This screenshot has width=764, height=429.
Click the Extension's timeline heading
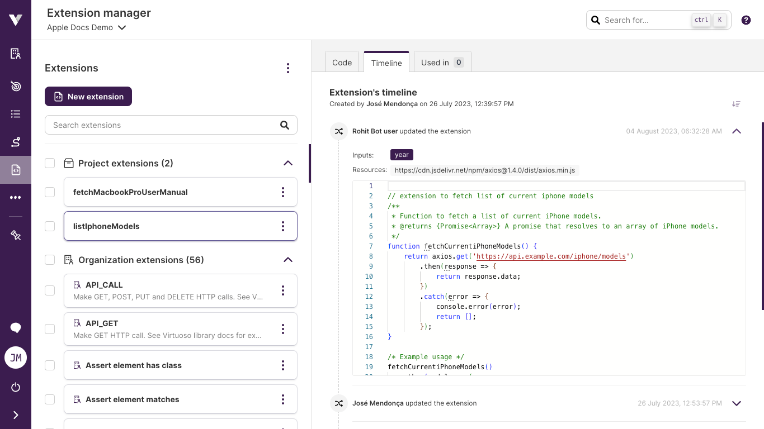(x=373, y=92)
